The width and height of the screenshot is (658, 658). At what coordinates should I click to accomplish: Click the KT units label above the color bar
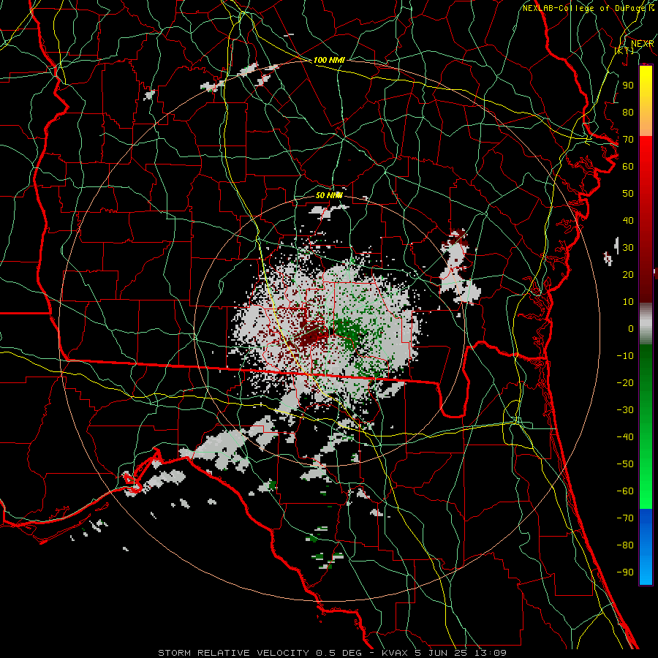click(624, 50)
